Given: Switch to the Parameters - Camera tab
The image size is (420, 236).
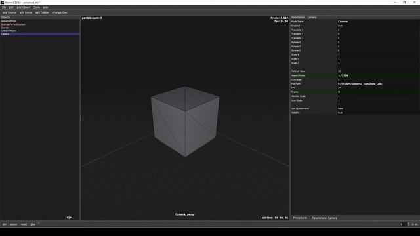Looking at the screenshot, I should point(324,218).
